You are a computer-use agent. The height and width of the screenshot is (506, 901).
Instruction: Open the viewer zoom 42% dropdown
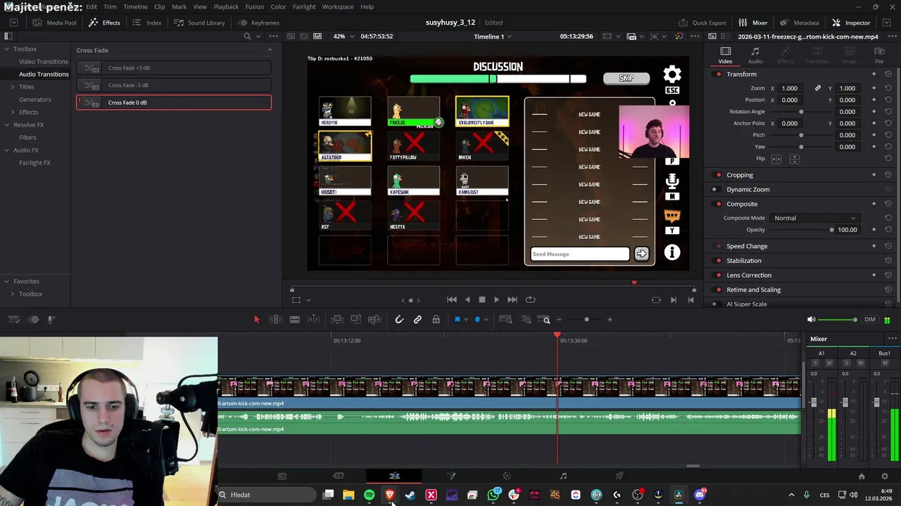pos(343,37)
